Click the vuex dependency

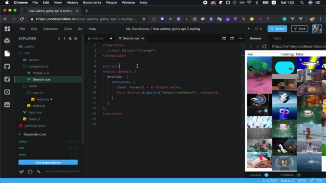tap(22, 155)
